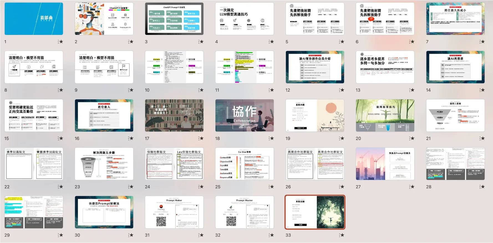Hit the star icon below slide 24
The image size is (493, 243).
point(201,187)
